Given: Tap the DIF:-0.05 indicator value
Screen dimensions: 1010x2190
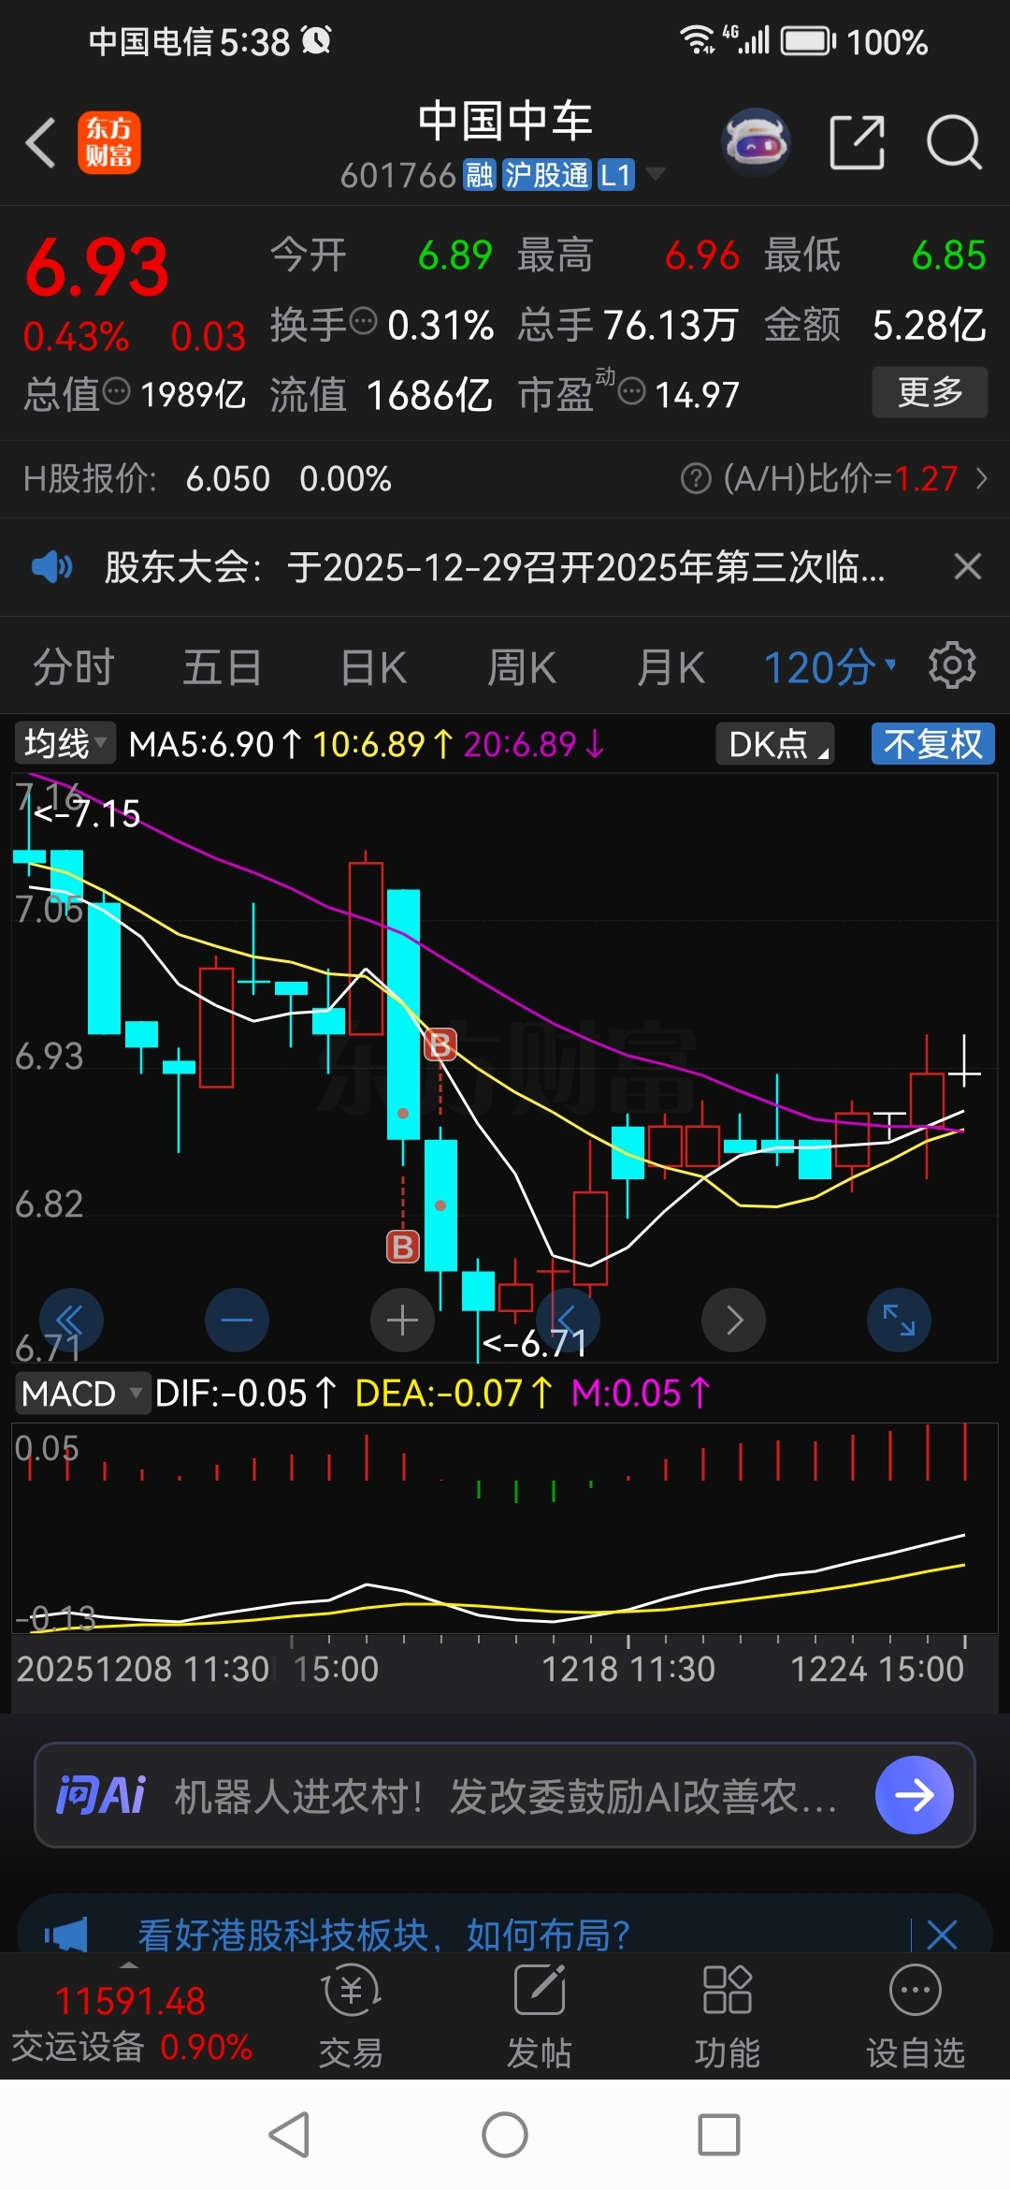Looking at the screenshot, I should tap(245, 1394).
